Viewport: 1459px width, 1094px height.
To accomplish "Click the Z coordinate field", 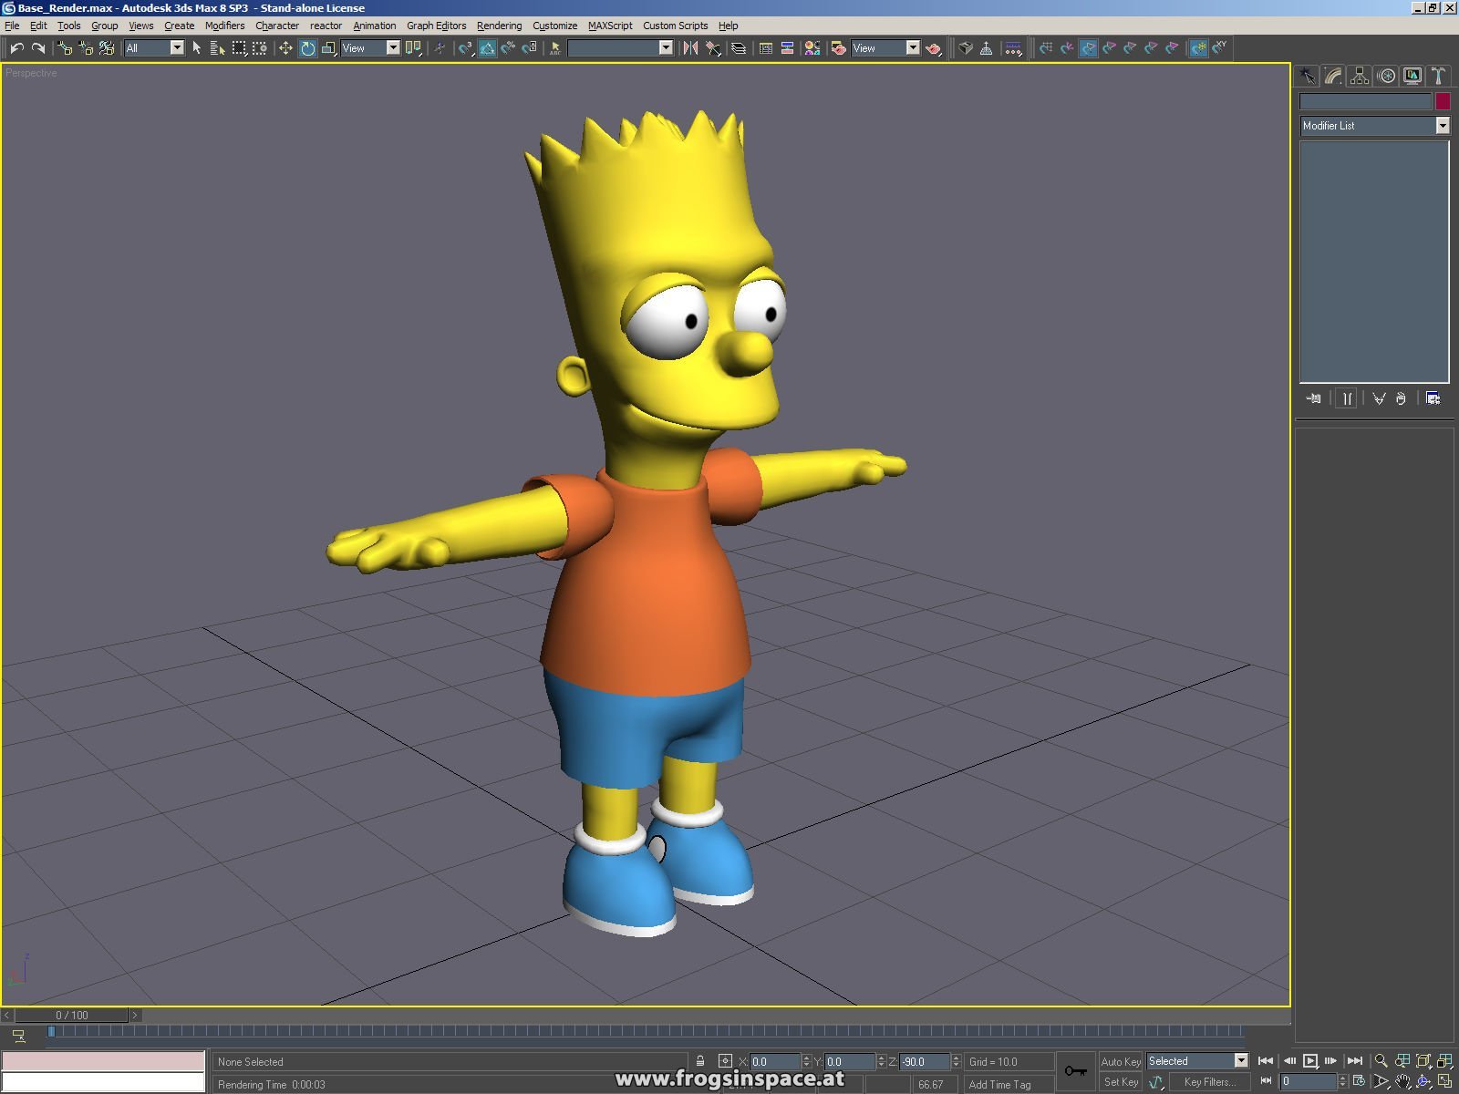I will click(925, 1061).
